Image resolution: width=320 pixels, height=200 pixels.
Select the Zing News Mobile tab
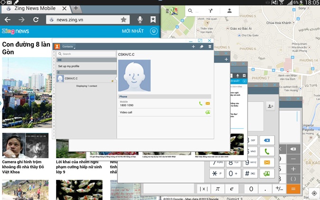pos(33,8)
